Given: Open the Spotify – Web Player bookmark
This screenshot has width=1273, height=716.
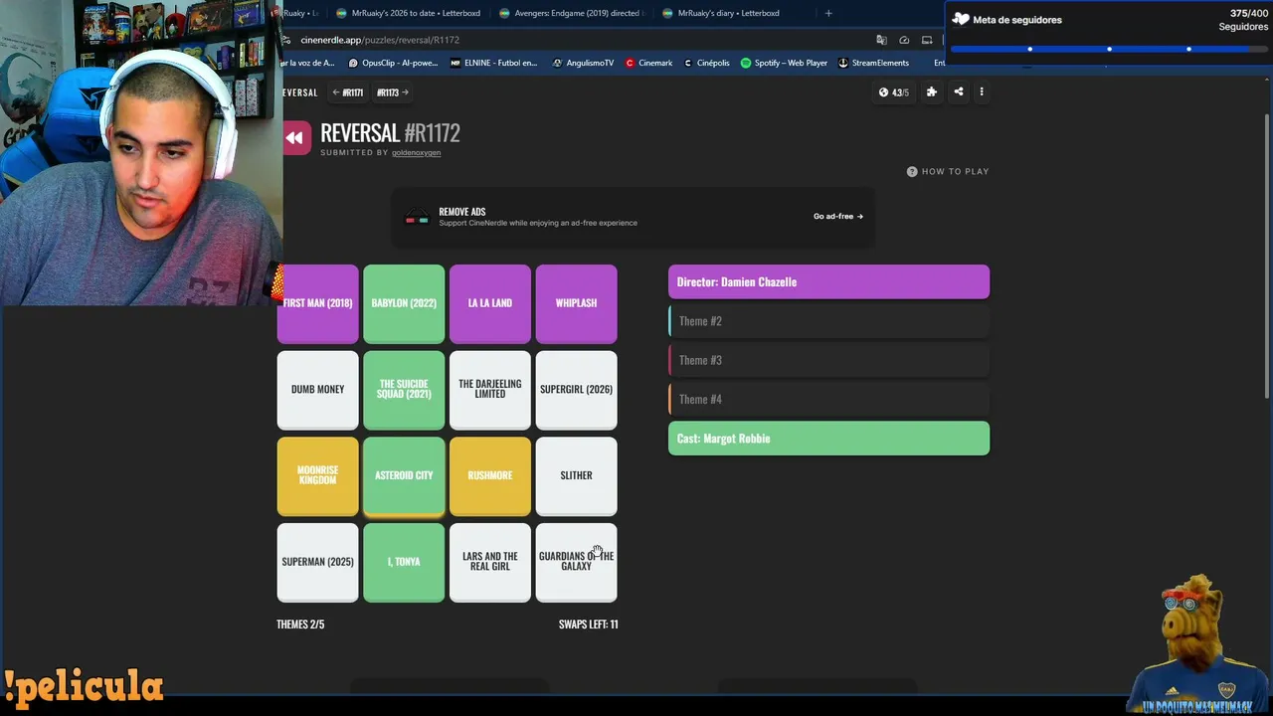Looking at the screenshot, I should pyautogui.click(x=784, y=64).
